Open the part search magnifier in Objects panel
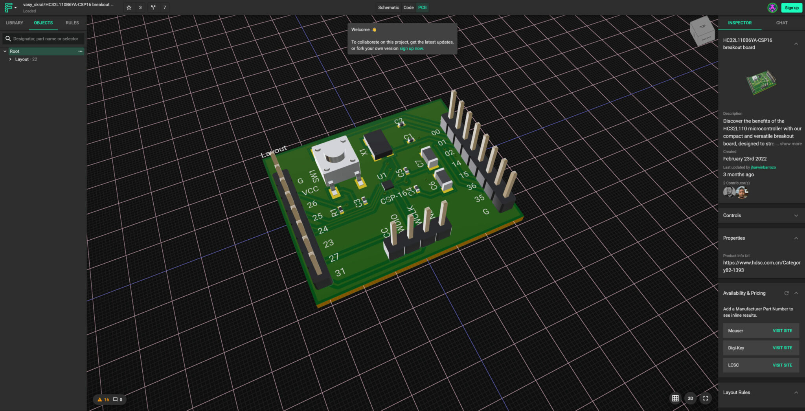The width and height of the screenshot is (805, 411). [8, 38]
